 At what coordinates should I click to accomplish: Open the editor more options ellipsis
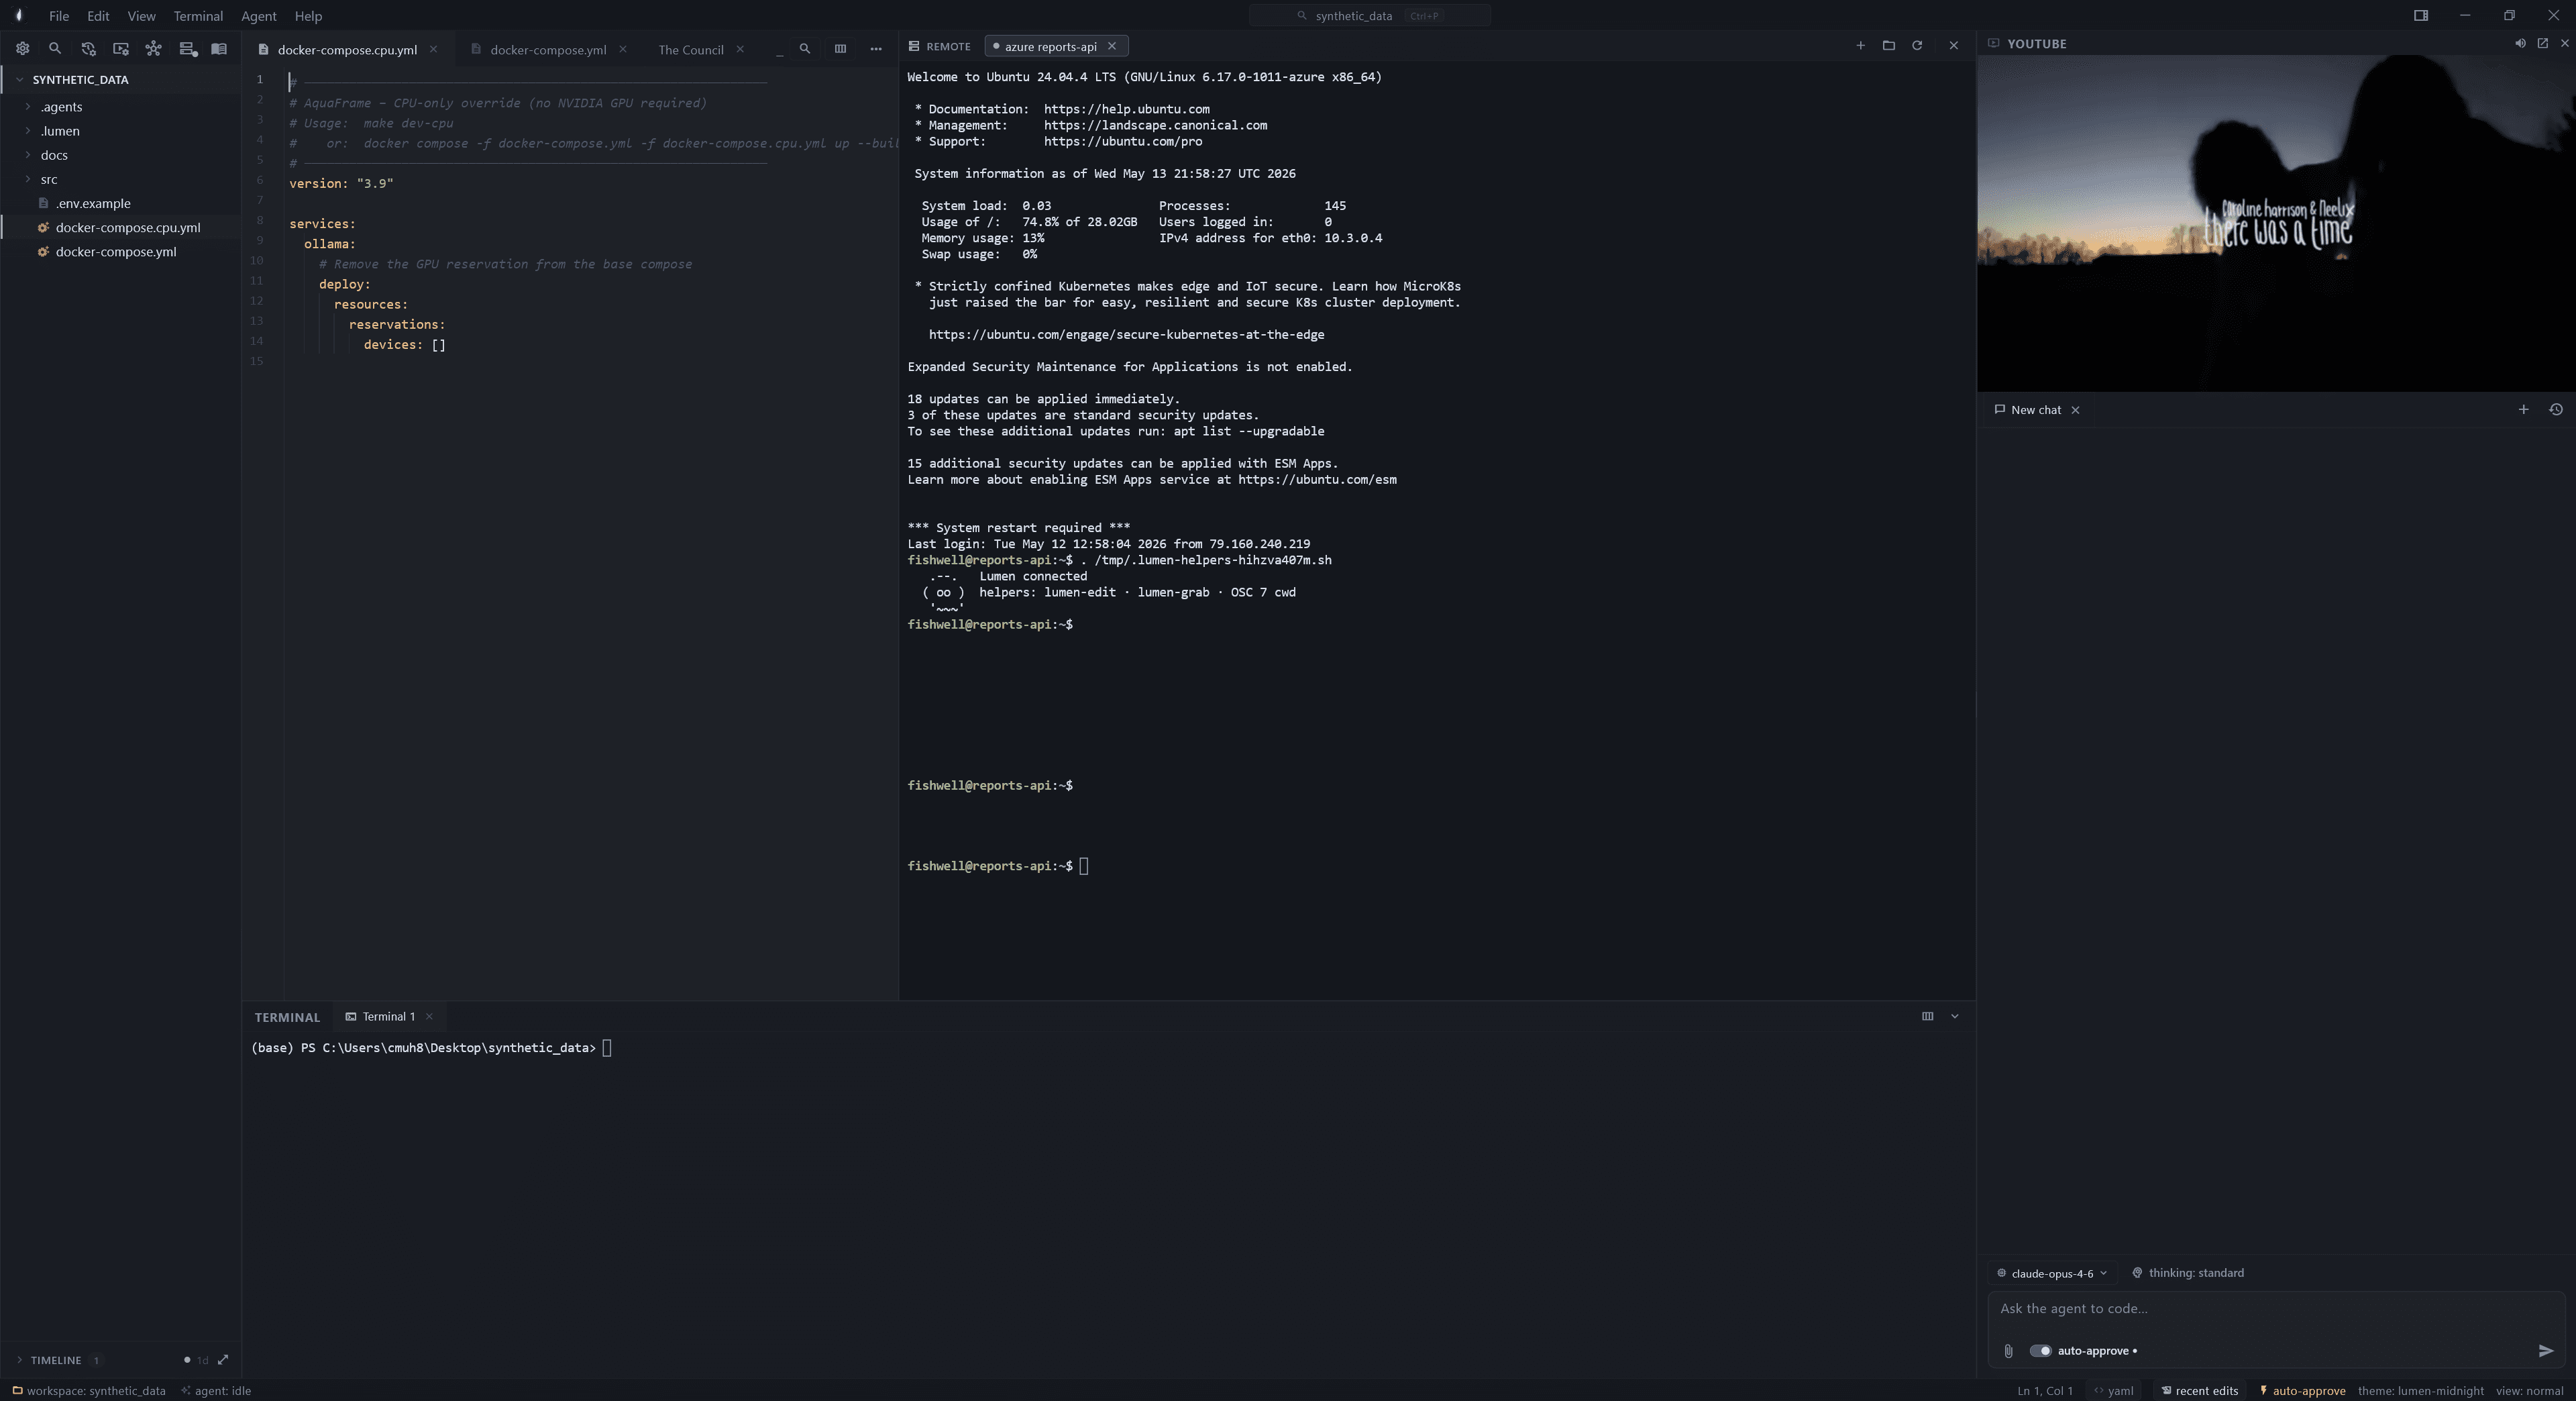[876, 48]
